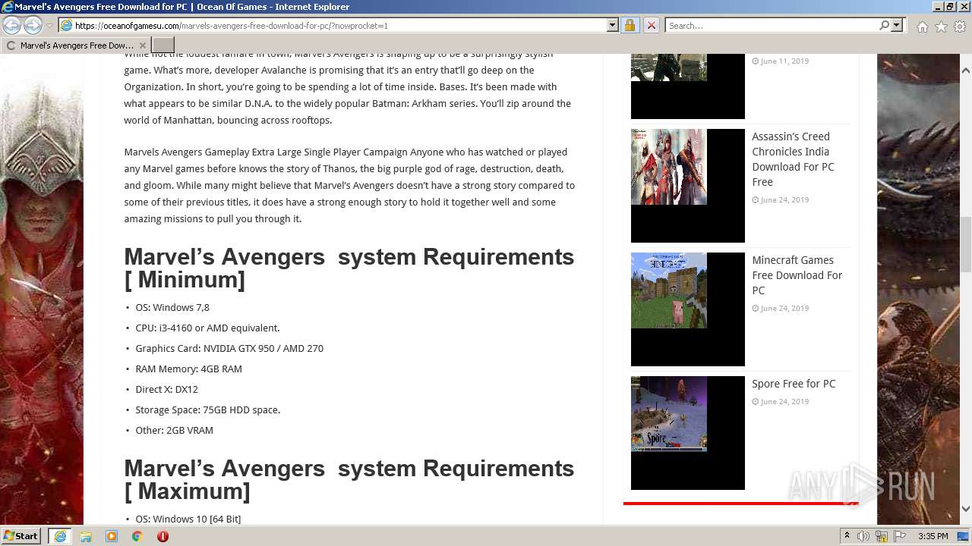Open a new blank tab
Viewport: 972px width, 546px height.
[x=163, y=45]
